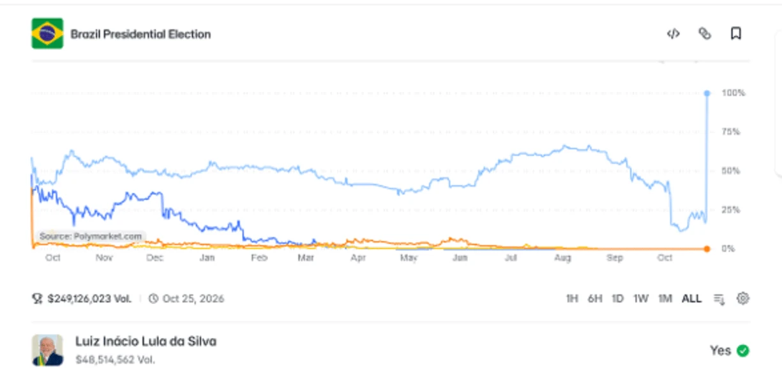
Task: Open the chart settings gear
Action: [x=743, y=298]
